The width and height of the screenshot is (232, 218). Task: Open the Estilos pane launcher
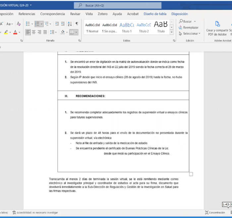174,40
